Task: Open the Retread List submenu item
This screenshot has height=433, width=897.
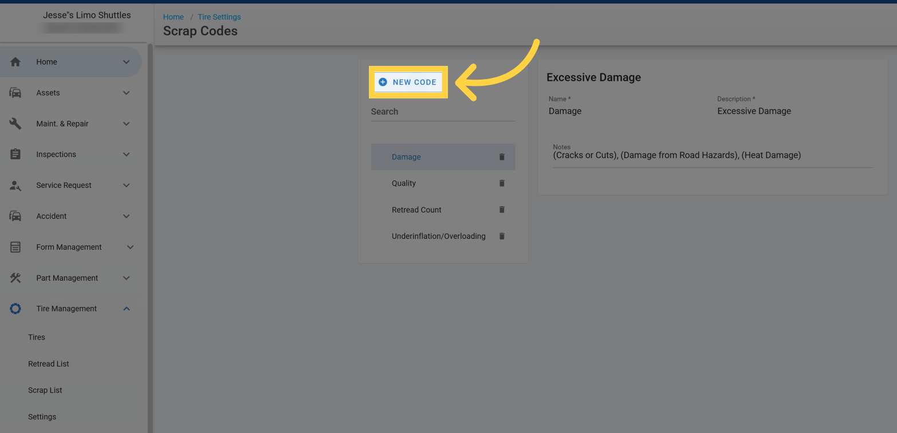Action: [x=49, y=364]
